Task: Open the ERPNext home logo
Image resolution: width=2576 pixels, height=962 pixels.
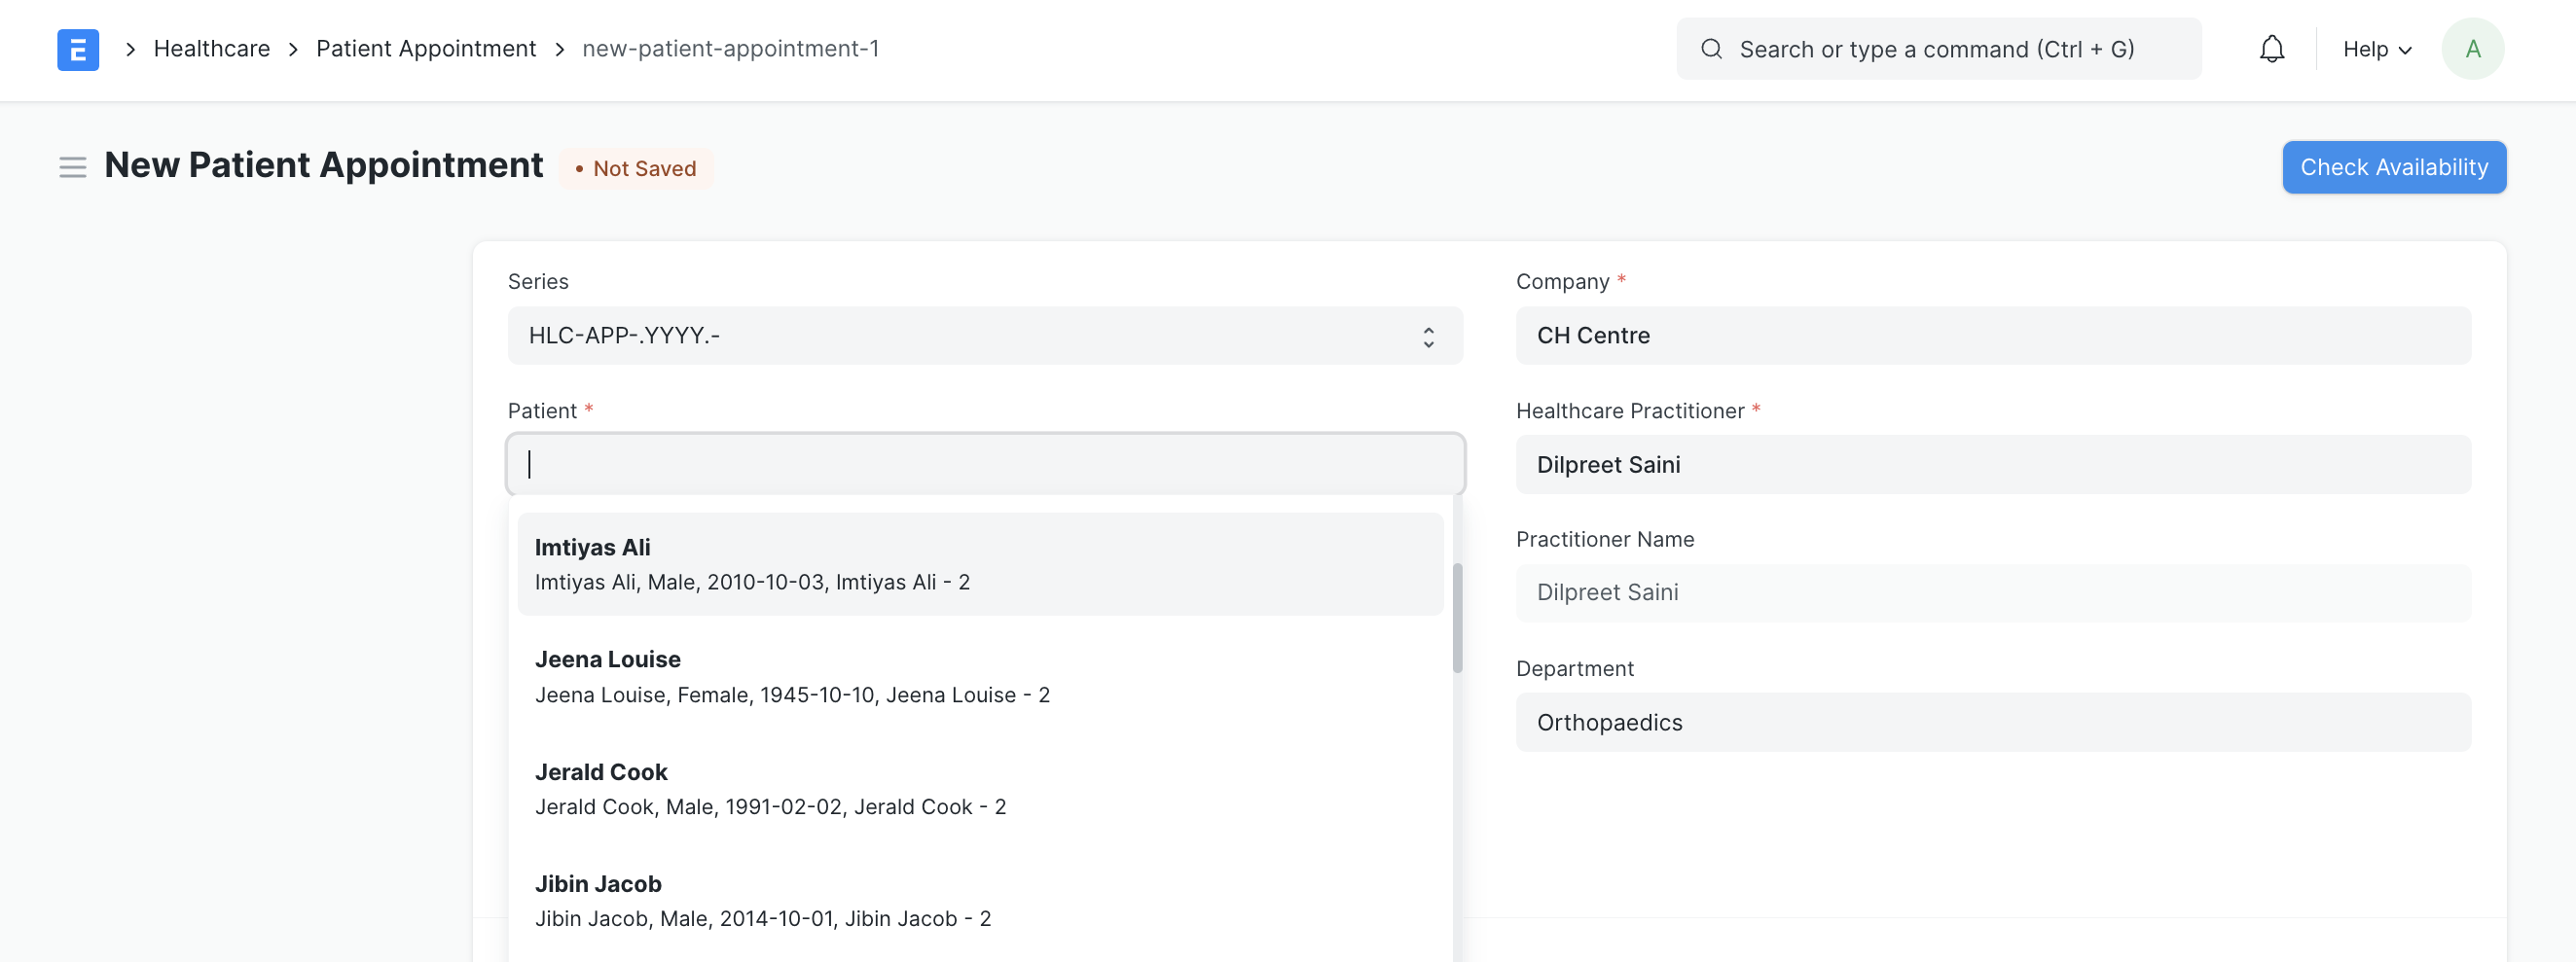Action: [x=78, y=49]
